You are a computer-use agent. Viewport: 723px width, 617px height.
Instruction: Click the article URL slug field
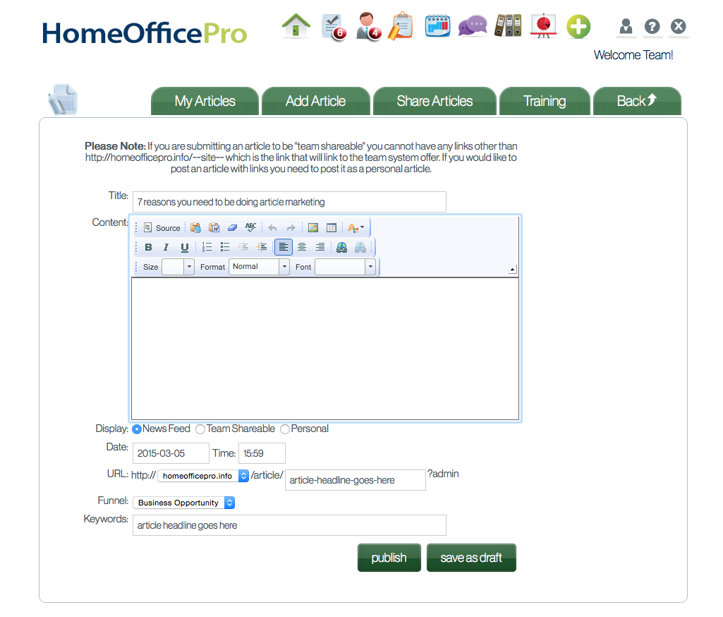click(x=356, y=480)
